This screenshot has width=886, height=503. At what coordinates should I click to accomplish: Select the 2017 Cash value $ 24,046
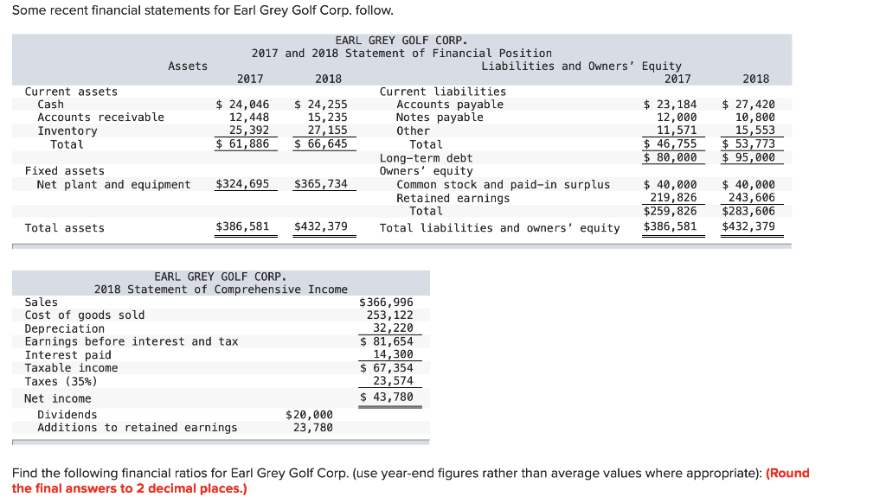click(x=243, y=105)
